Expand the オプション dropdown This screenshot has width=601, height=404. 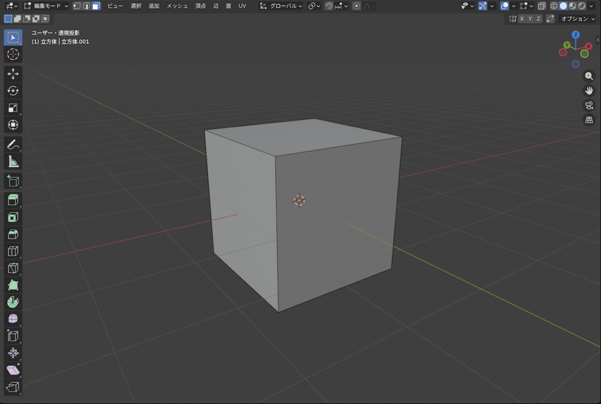pyautogui.click(x=578, y=19)
